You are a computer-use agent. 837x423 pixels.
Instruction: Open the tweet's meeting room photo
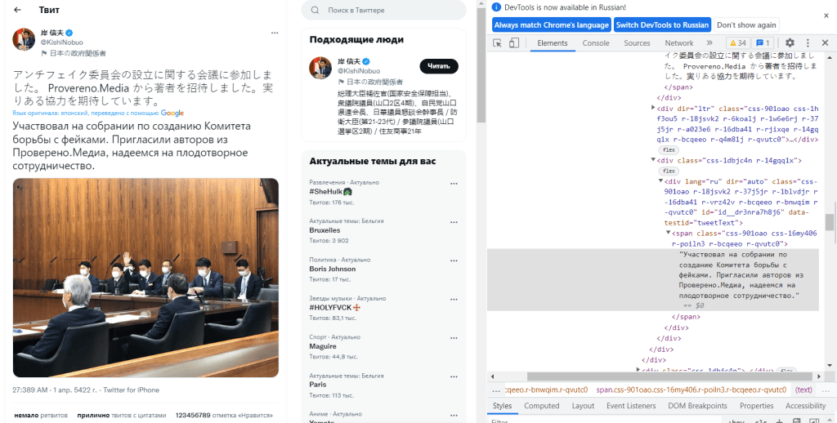pos(145,278)
